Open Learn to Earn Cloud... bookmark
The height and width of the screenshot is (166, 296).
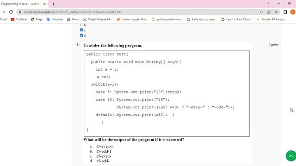237,19
